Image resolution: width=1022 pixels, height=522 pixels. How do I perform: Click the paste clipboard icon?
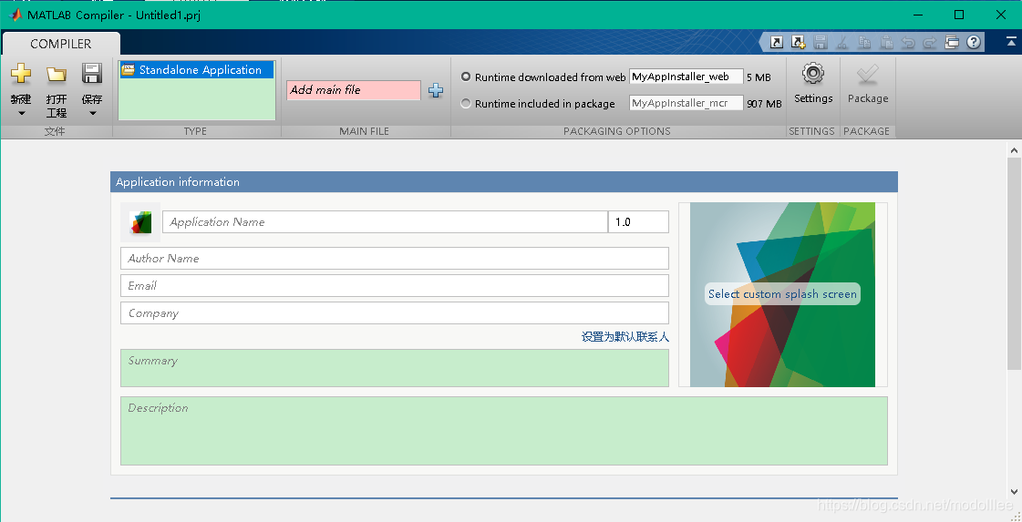[x=886, y=42]
